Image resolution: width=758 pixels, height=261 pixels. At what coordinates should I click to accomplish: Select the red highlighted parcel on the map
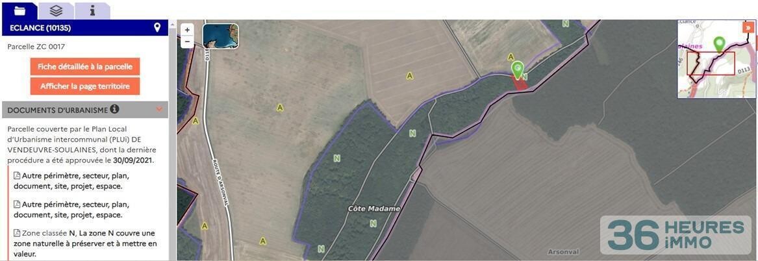(520, 84)
